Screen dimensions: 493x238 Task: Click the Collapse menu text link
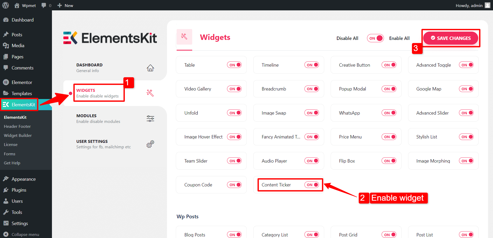(x=25, y=234)
